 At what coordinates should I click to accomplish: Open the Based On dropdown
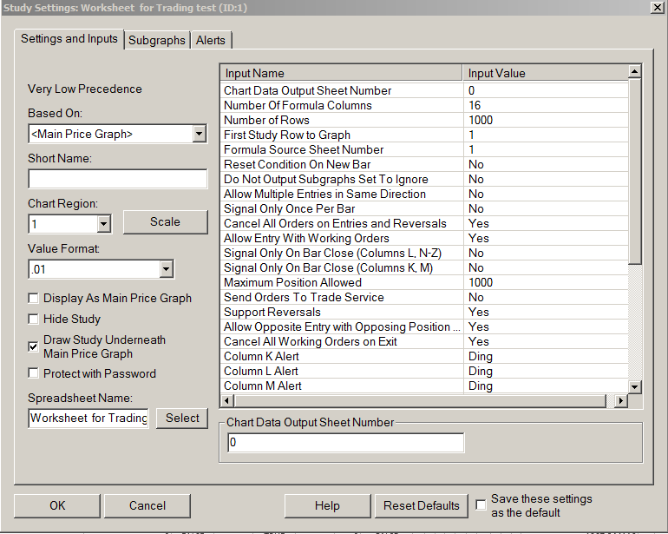(x=200, y=134)
